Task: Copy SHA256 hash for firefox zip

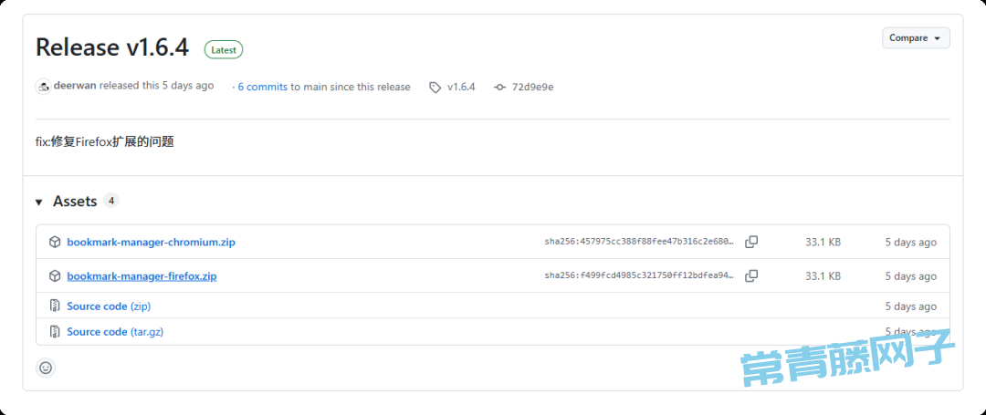Action: click(751, 275)
